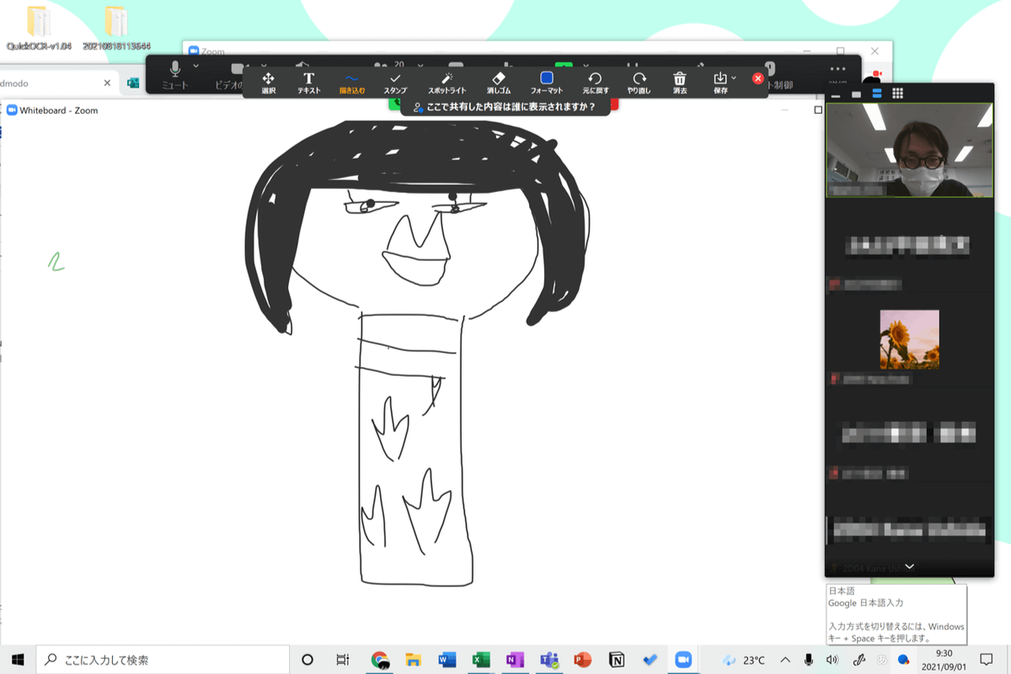Viewport: 1011px width, 674px height.
Task: Open the 20210518113544 desktop folder
Action: point(116,28)
